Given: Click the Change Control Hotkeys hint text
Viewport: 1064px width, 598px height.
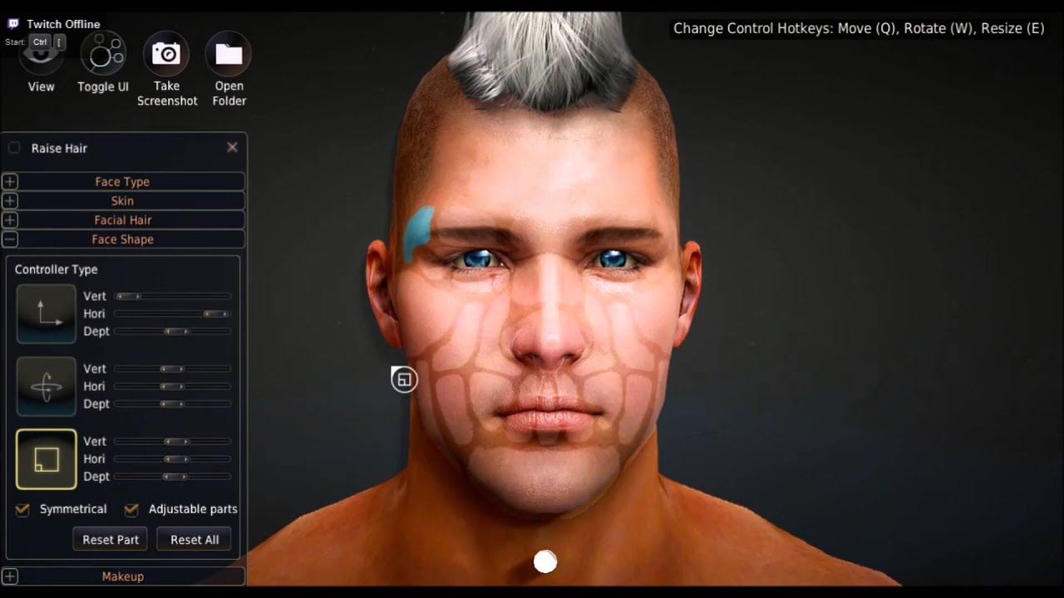Looking at the screenshot, I should click(859, 28).
